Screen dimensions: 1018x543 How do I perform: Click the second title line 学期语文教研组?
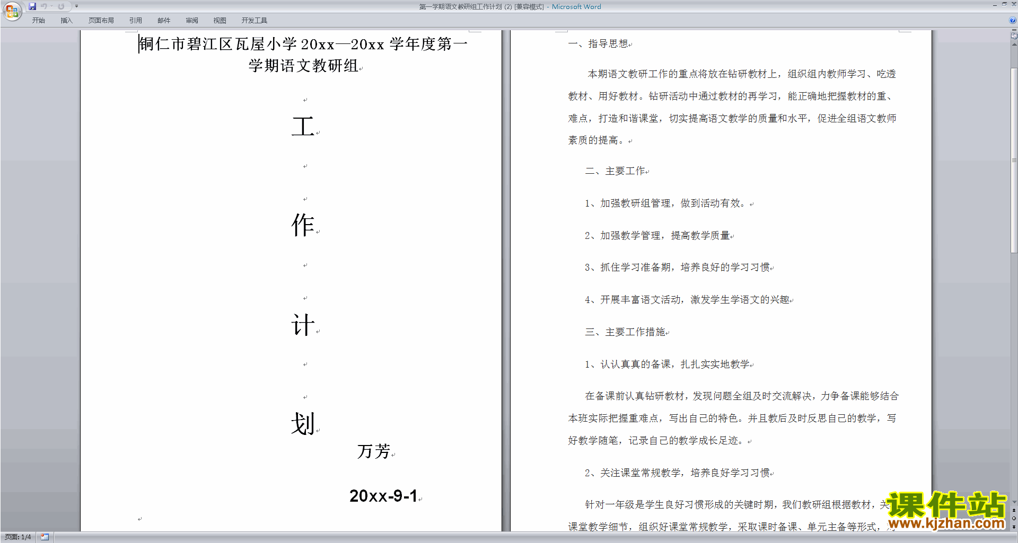303,66
